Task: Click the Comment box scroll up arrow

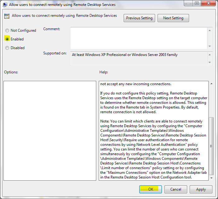Action: (x=210, y=30)
